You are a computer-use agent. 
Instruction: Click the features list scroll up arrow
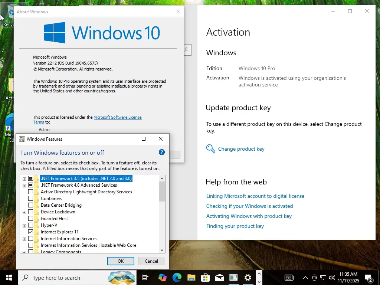pyautogui.click(x=162, y=178)
